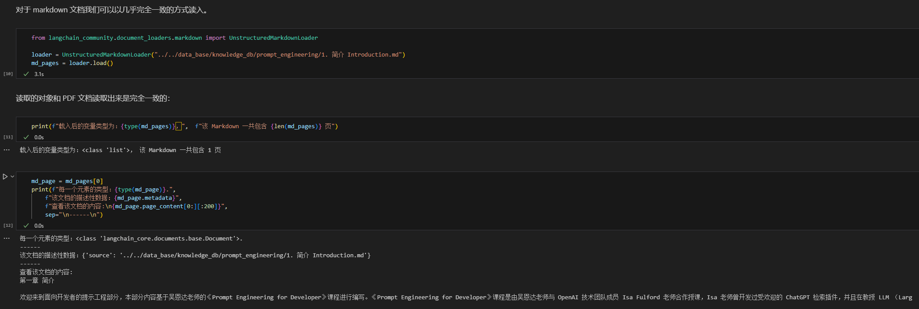Click execution count label [11]
This screenshot has width=919, height=309.
click(x=8, y=137)
